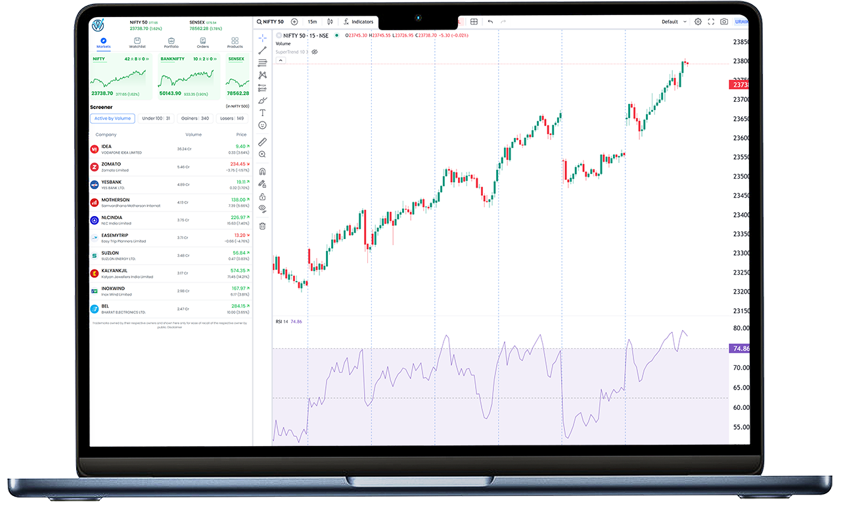Open chart settings gear
841x515 pixels.
698,22
